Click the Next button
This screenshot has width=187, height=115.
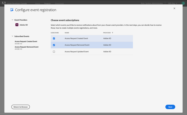(x=170, y=107)
